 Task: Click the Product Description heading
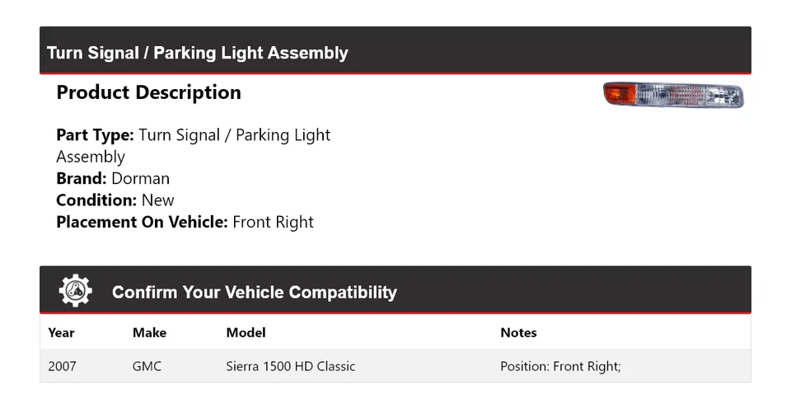pos(148,92)
